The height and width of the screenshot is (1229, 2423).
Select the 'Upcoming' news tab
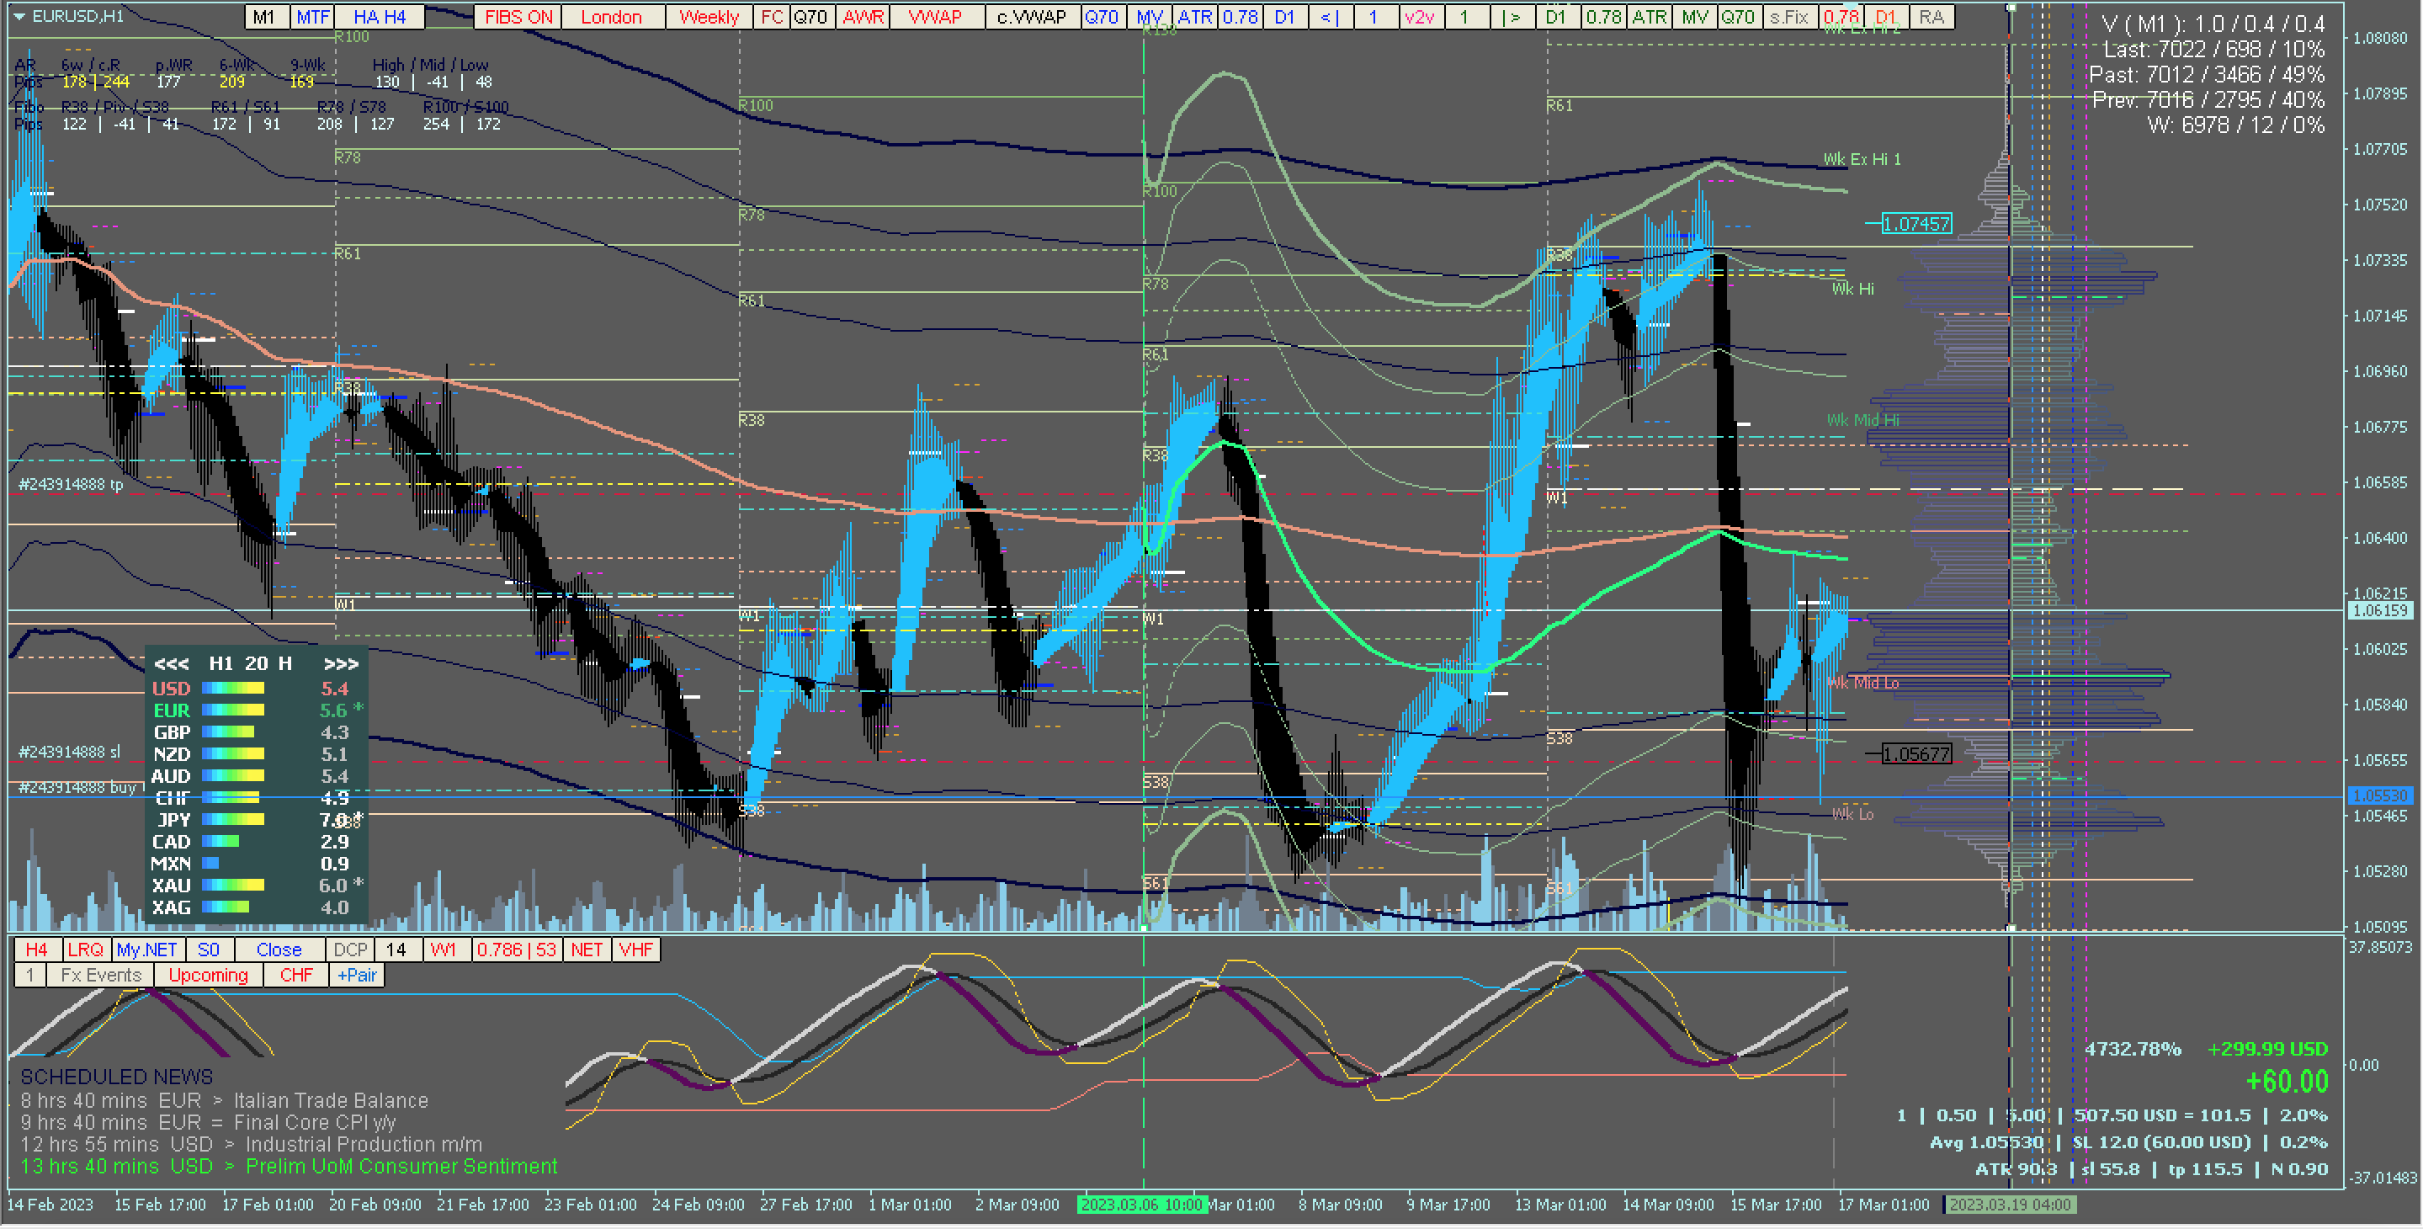[x=208, y=976]
